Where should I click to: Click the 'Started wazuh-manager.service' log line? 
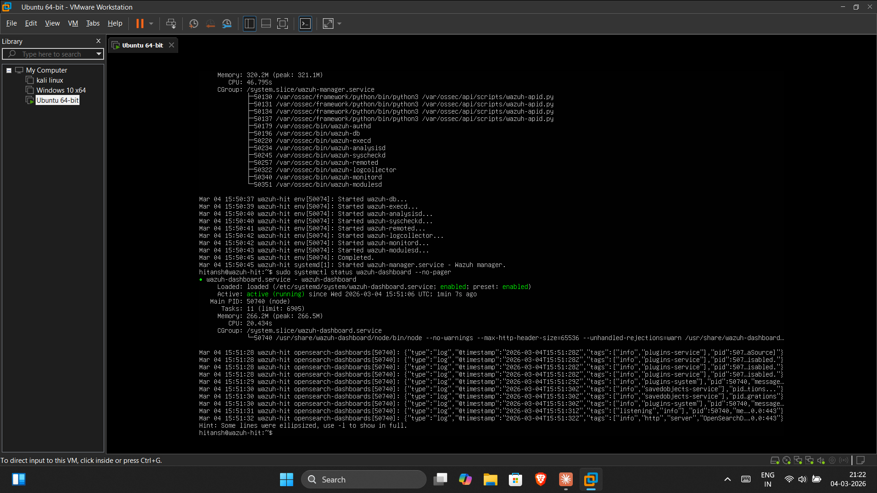pos(352,265)
